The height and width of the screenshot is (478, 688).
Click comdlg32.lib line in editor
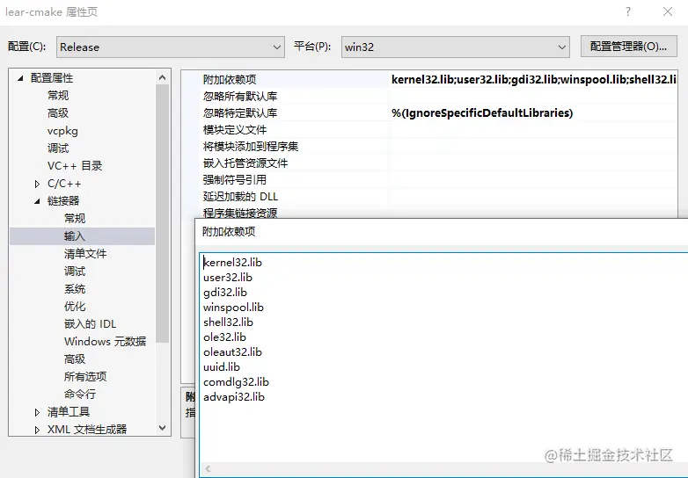click(236, 381)
